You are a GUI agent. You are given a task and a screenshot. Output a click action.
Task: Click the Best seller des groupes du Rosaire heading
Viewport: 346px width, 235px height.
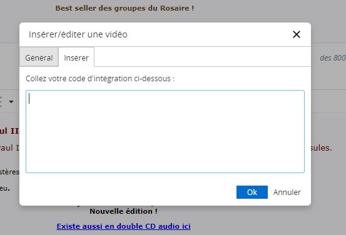(125, 8)
